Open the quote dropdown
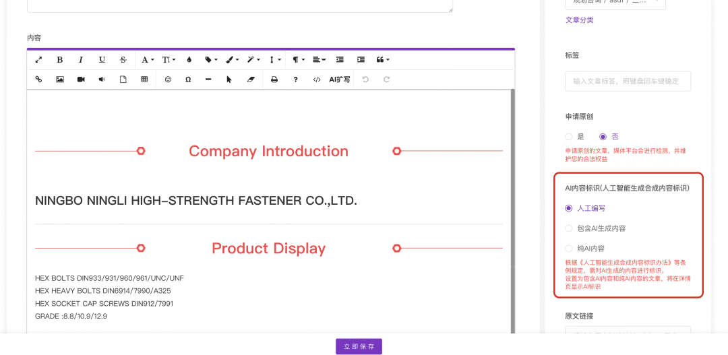The width and height of the screenshot is (728, 355). (x=383, y=60)
